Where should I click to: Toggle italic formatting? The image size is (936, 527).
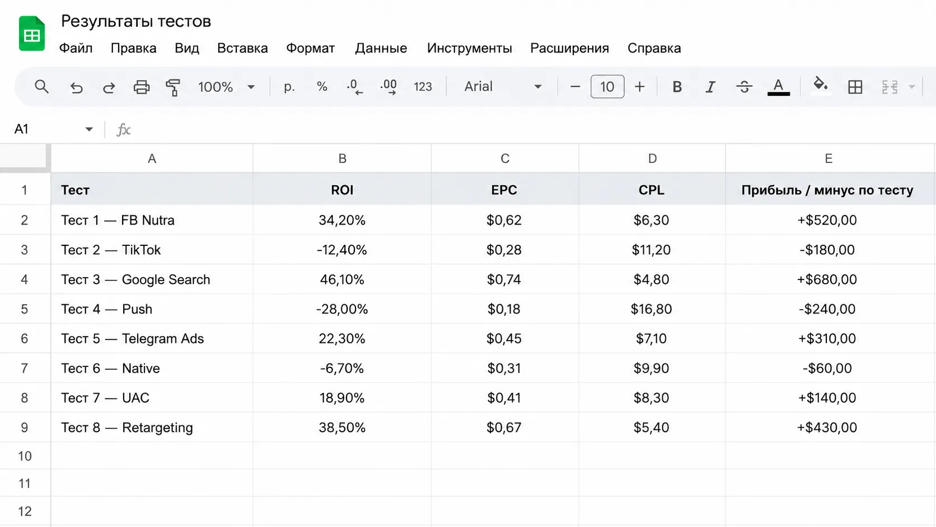pyautogui.click(x=710, y=87)
